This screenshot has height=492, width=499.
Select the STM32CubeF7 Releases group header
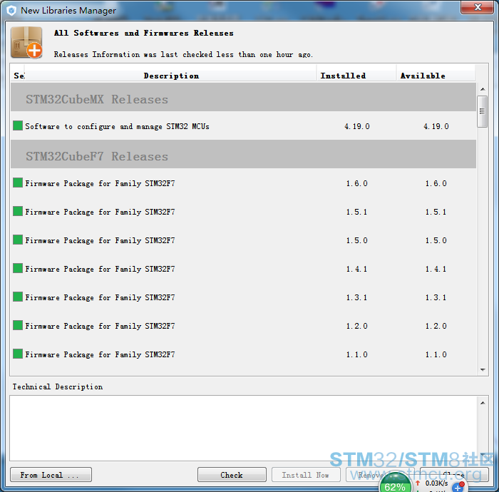point(244,154)
